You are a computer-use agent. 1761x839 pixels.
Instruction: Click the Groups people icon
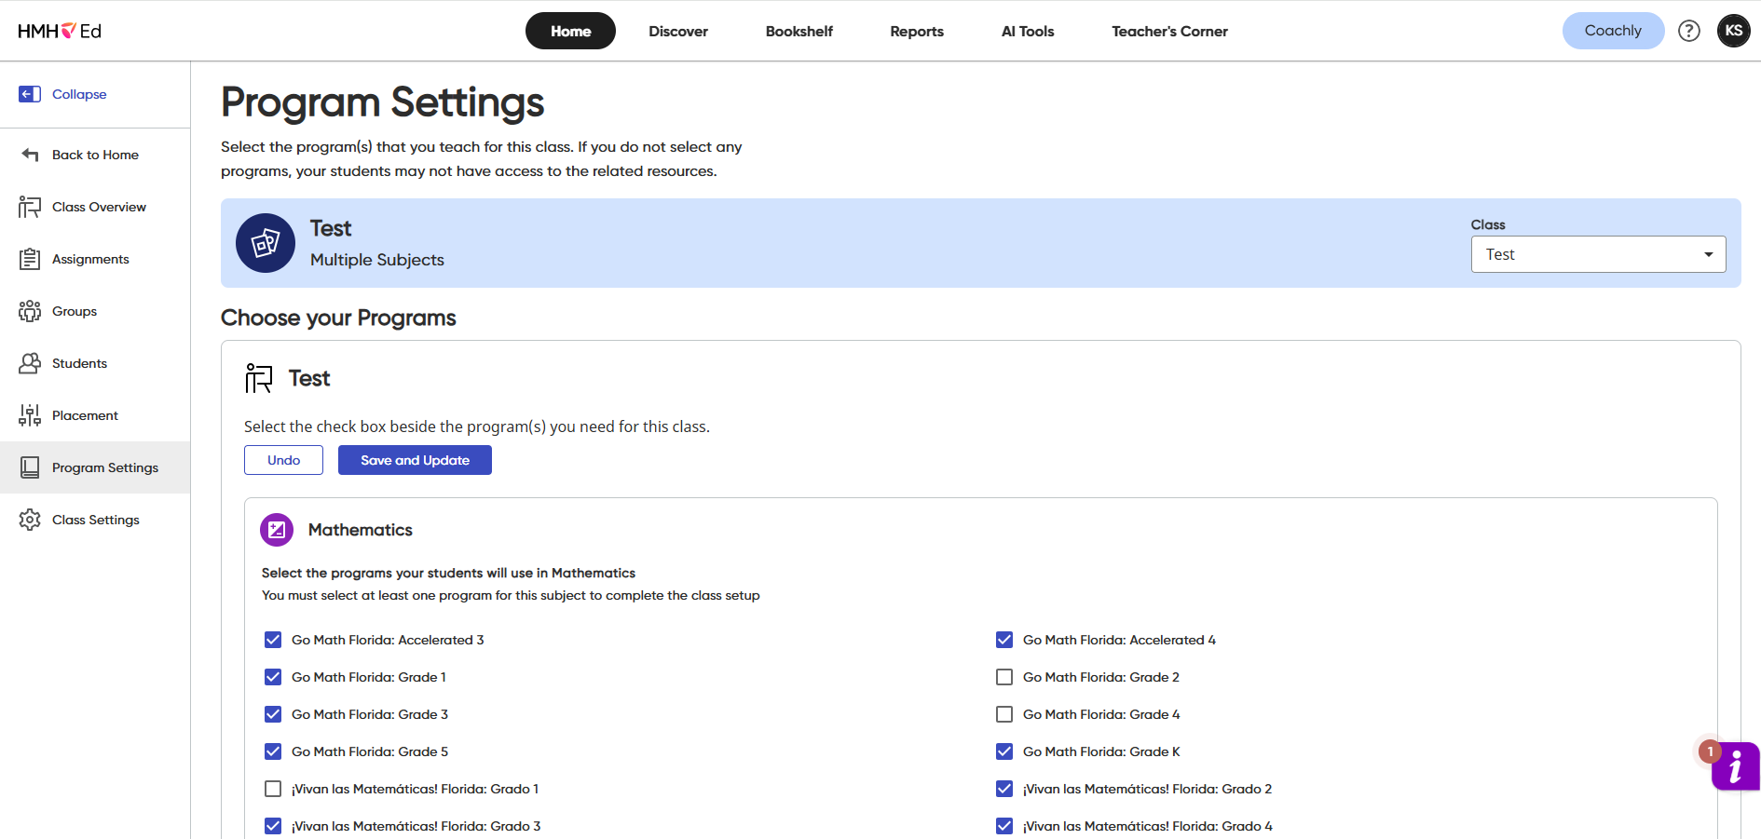point(30,311)
